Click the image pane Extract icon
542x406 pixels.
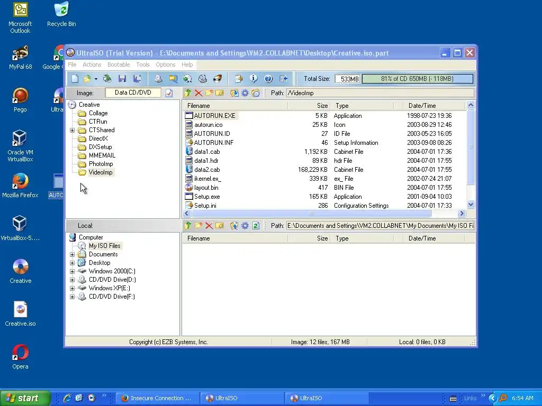pos(234,93)
